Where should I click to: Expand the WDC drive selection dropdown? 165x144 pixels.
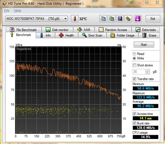[x=65, y=19]
